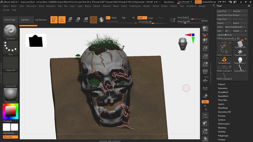Image resolution: width=253 pixels, height=142 pixels.
Task: Expand the FiberMesh section
Action: pos(223,108)
